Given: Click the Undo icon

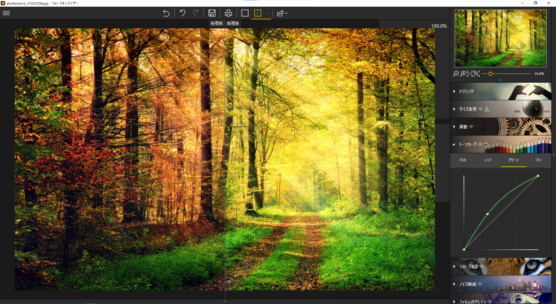Looking at the screenshot, I should [182, 13].
